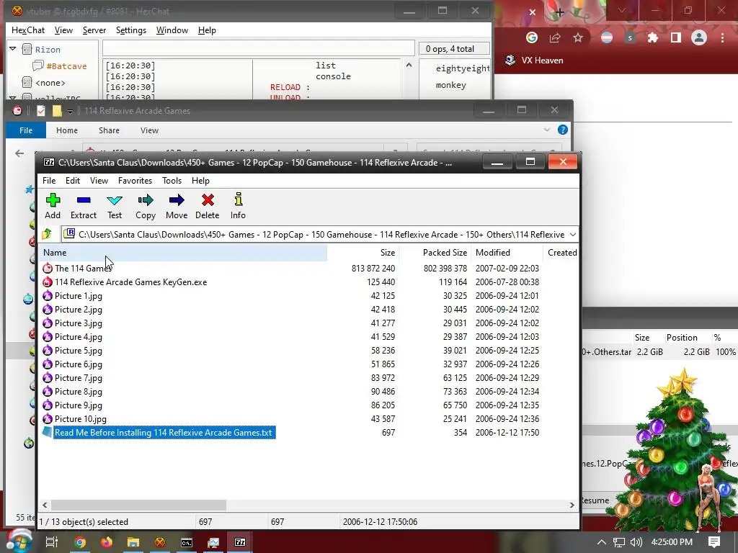Open Chrome profile avatar icon

coord(699,37)
